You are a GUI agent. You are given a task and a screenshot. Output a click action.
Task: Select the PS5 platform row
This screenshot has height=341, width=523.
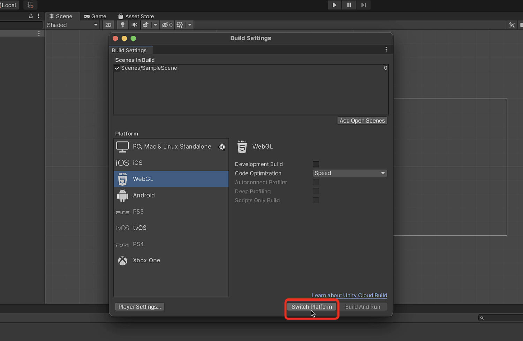[x=171, y=212]
